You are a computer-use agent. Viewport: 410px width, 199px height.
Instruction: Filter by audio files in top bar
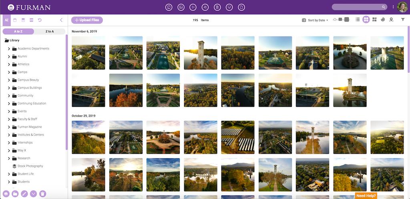point(205,7)
